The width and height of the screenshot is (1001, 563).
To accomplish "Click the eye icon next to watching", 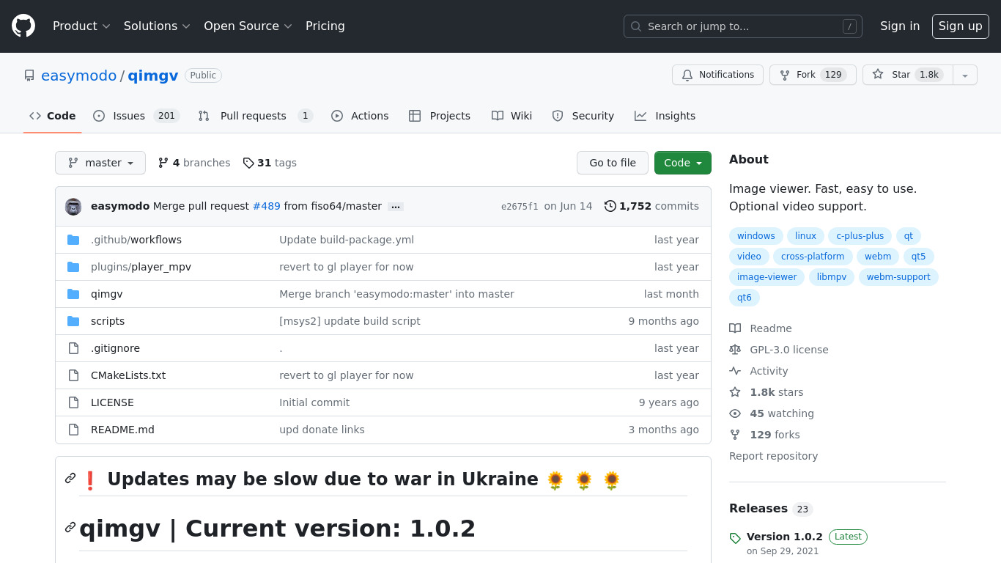I will (735, 413).
